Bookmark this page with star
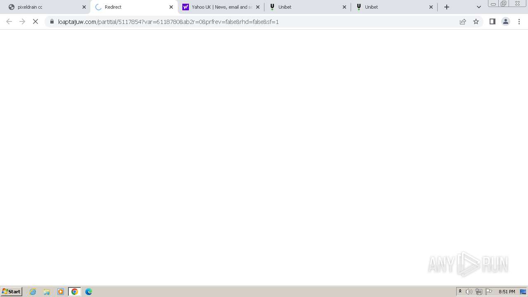 pyautogui.click(x=476, y=21)
